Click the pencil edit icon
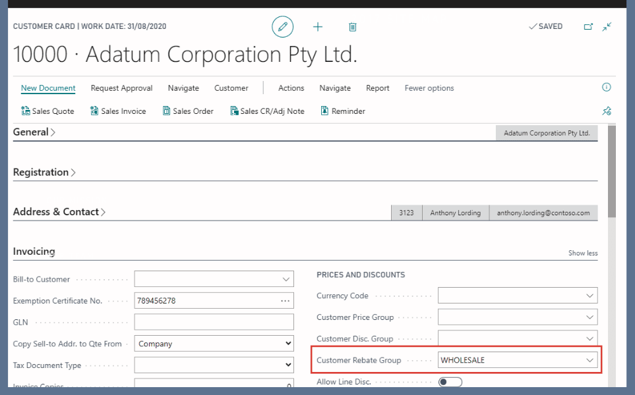 [282, 27]
